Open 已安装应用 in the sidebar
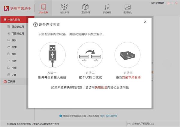This screenshot has width=180, height=127. 16,26
